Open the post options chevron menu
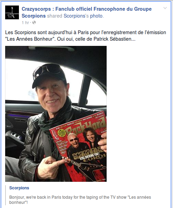Viewport: 173px width, 208px height. pyautogui.click(x=165, y=8)
